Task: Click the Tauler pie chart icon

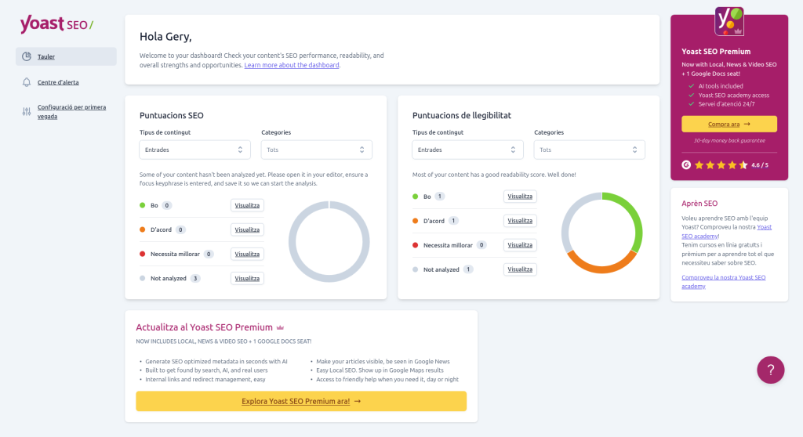Action: click(27, 56)
